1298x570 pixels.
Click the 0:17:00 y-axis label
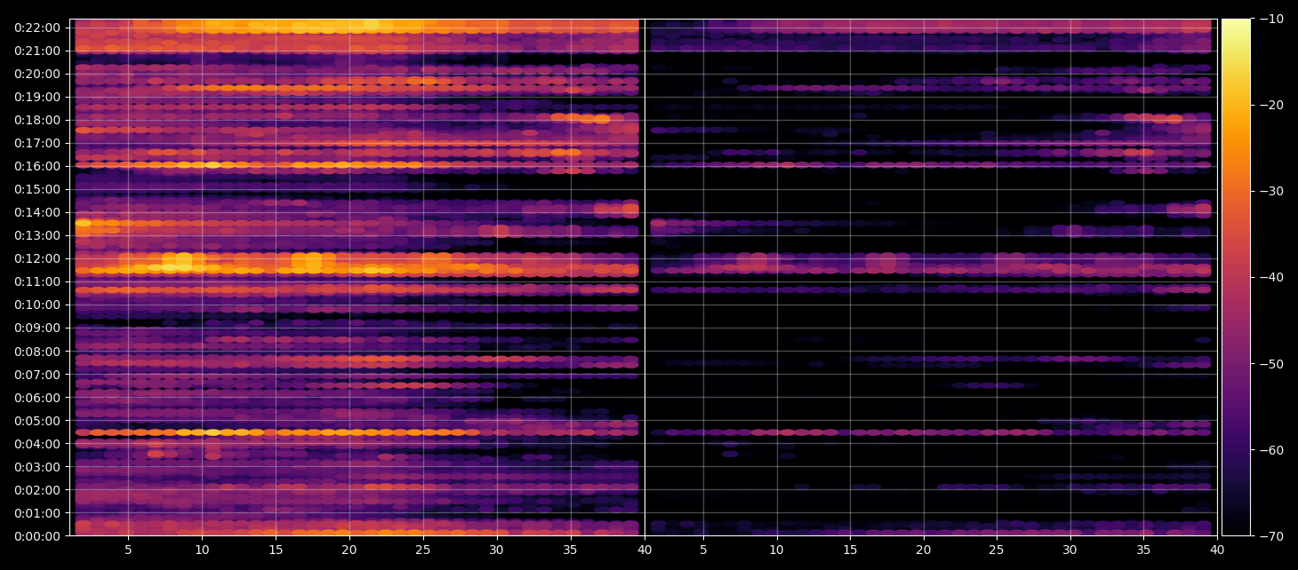pos(37,143)
